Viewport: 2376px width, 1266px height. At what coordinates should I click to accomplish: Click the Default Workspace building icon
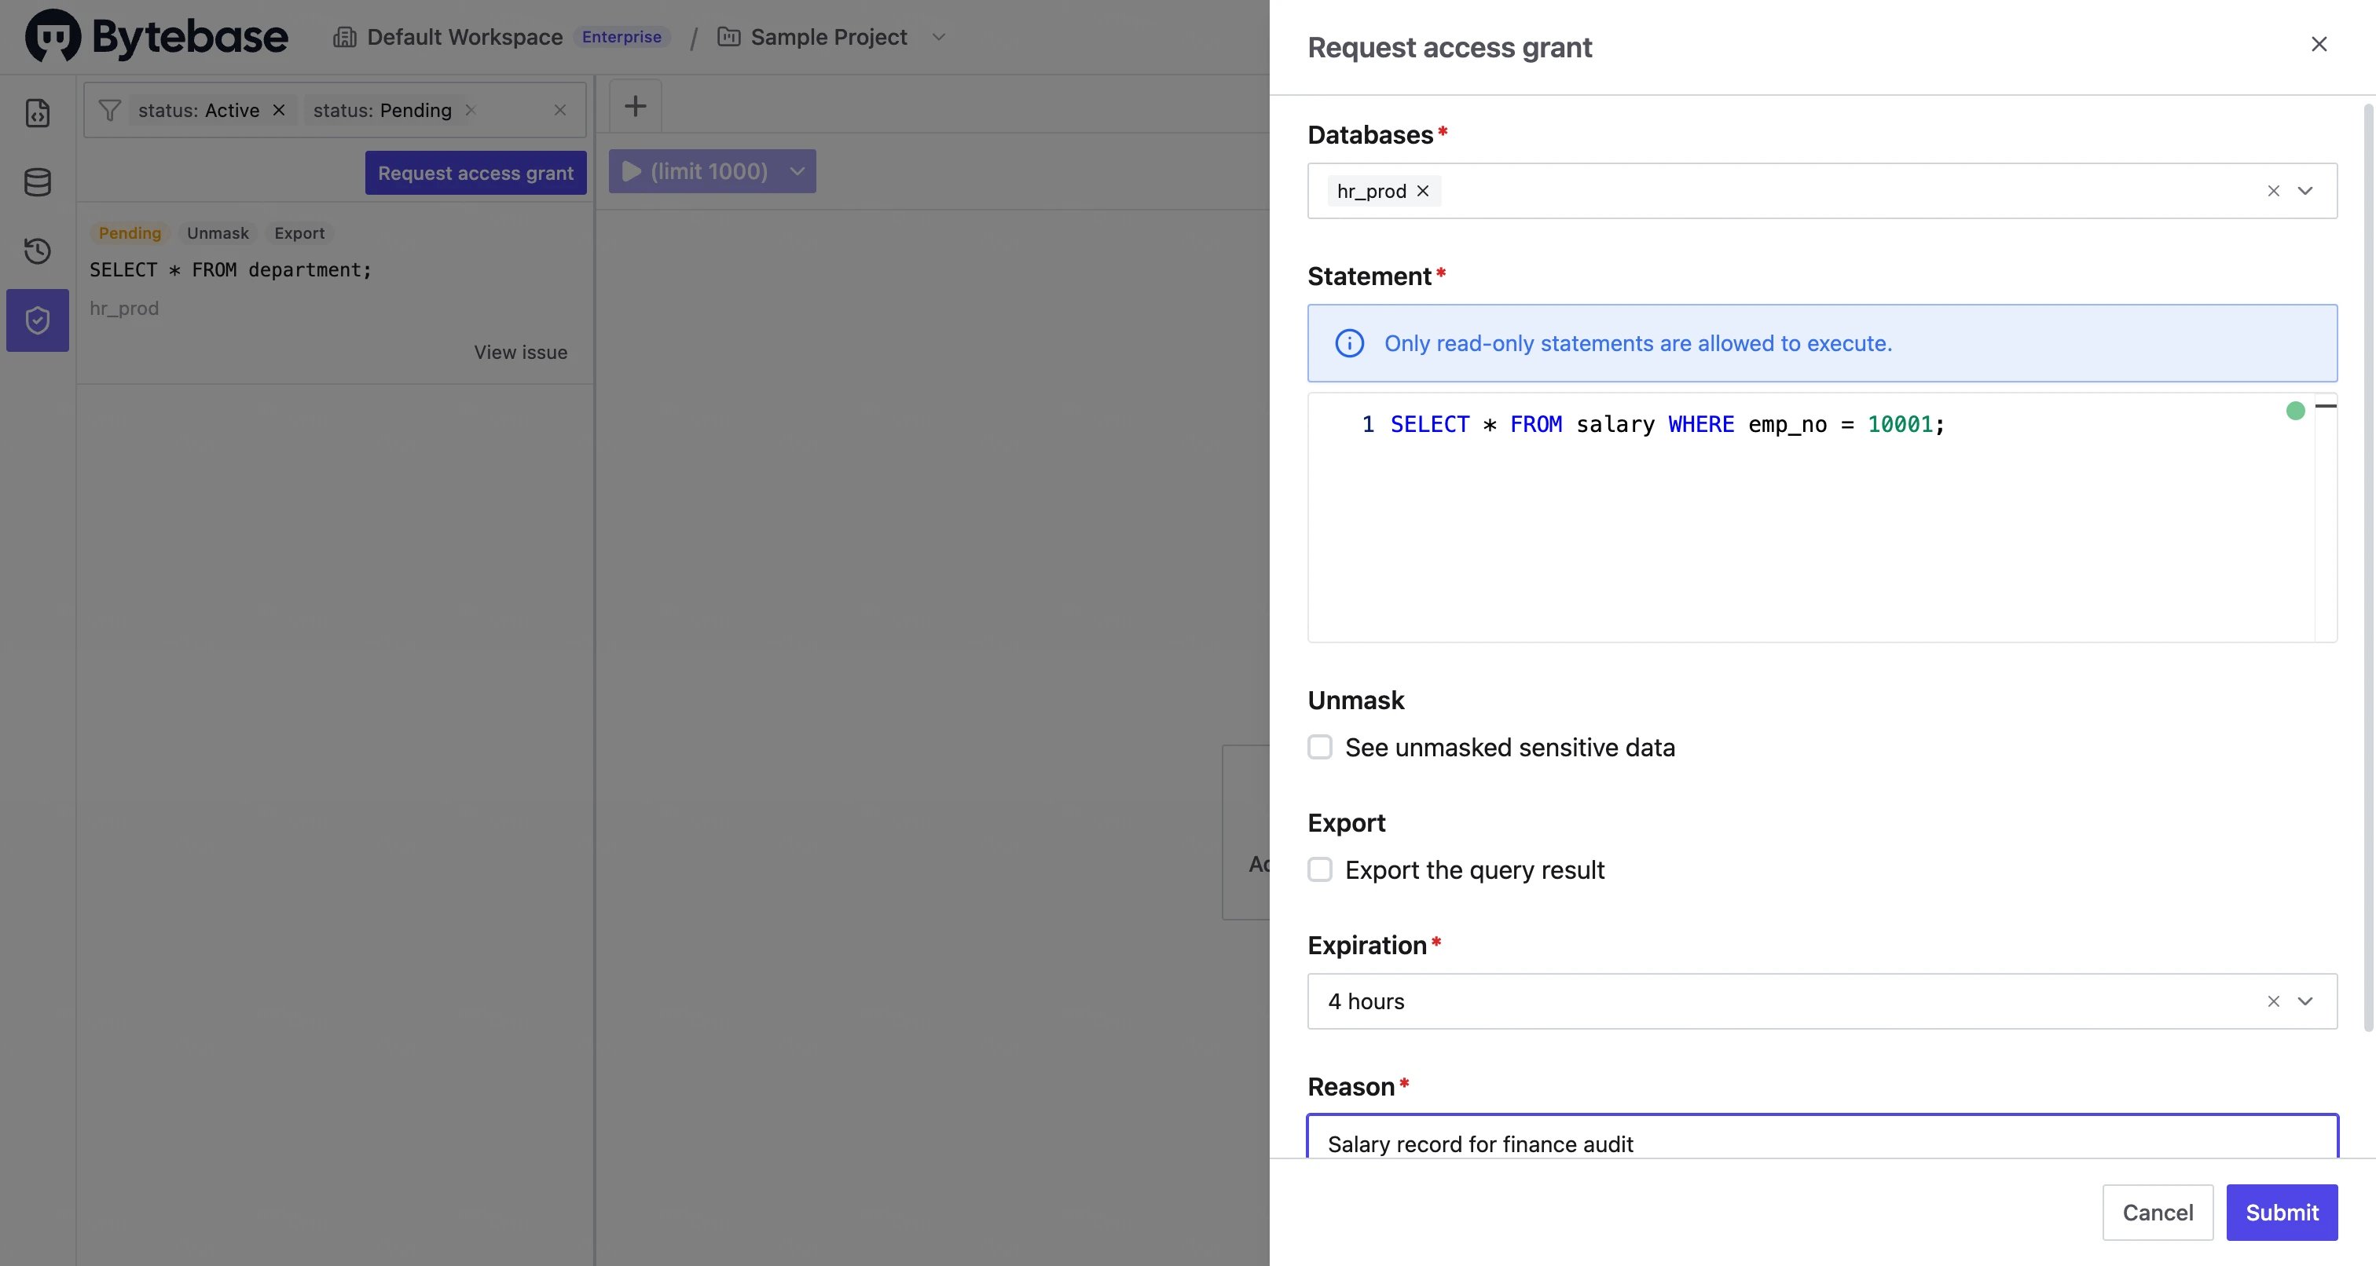344,37
